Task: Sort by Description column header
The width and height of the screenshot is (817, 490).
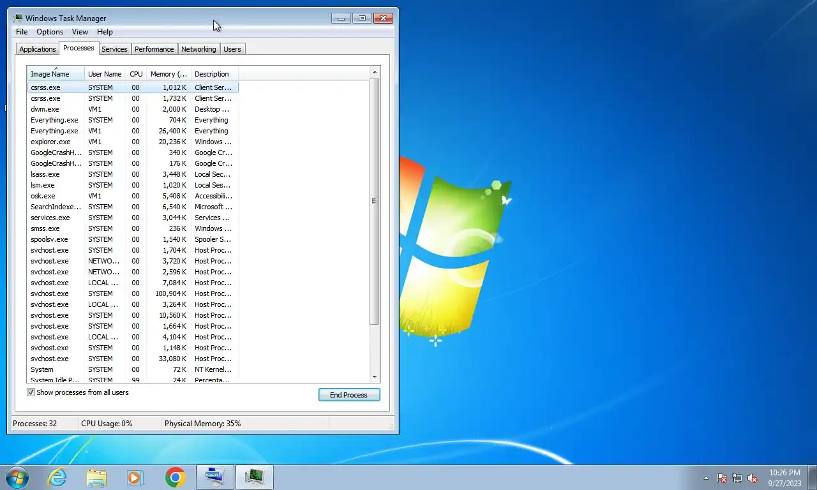Action: [x=214, y=74]
